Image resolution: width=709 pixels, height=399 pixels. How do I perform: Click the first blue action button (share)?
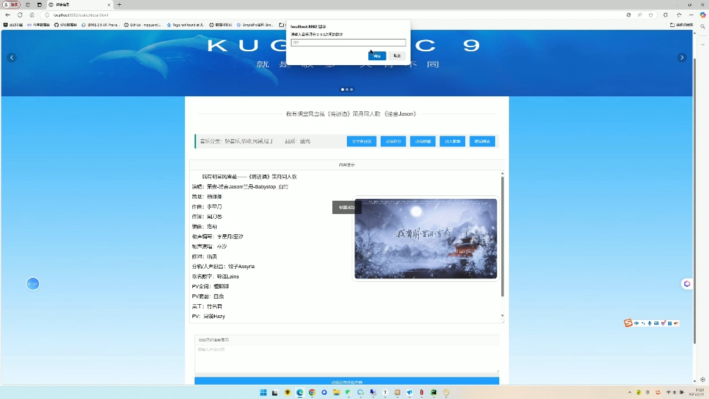pos(361,141)
